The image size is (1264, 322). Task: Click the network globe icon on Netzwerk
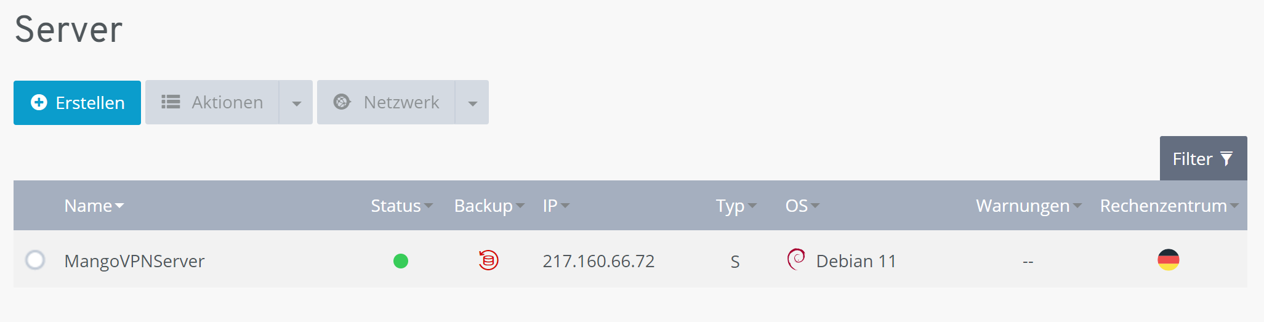pos(342,102)
